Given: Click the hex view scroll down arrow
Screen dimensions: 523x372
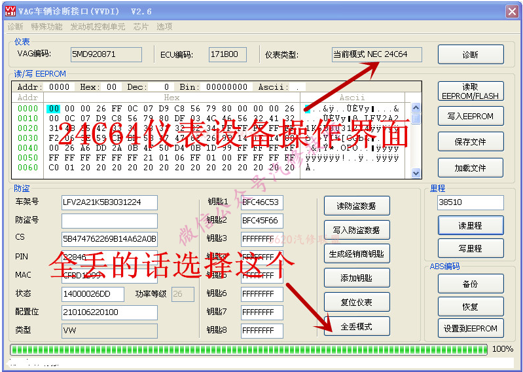Looking at the screenshot, I should pos(416,173).
